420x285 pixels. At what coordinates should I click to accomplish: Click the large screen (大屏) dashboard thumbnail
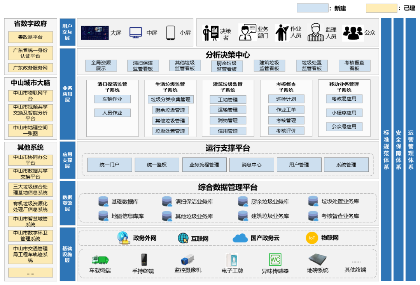(95, 33)
